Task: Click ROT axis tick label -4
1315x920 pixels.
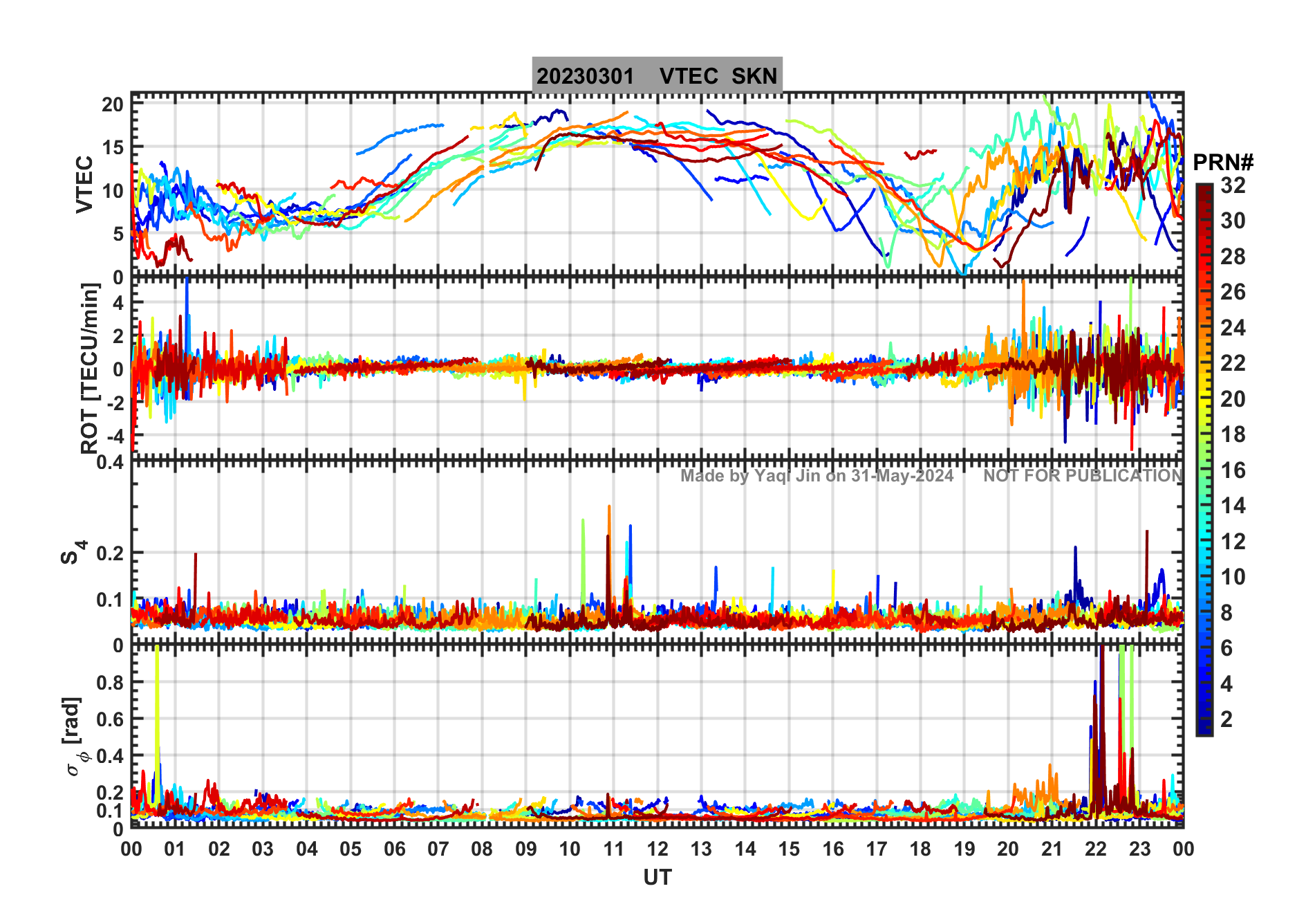Action: 114,436
